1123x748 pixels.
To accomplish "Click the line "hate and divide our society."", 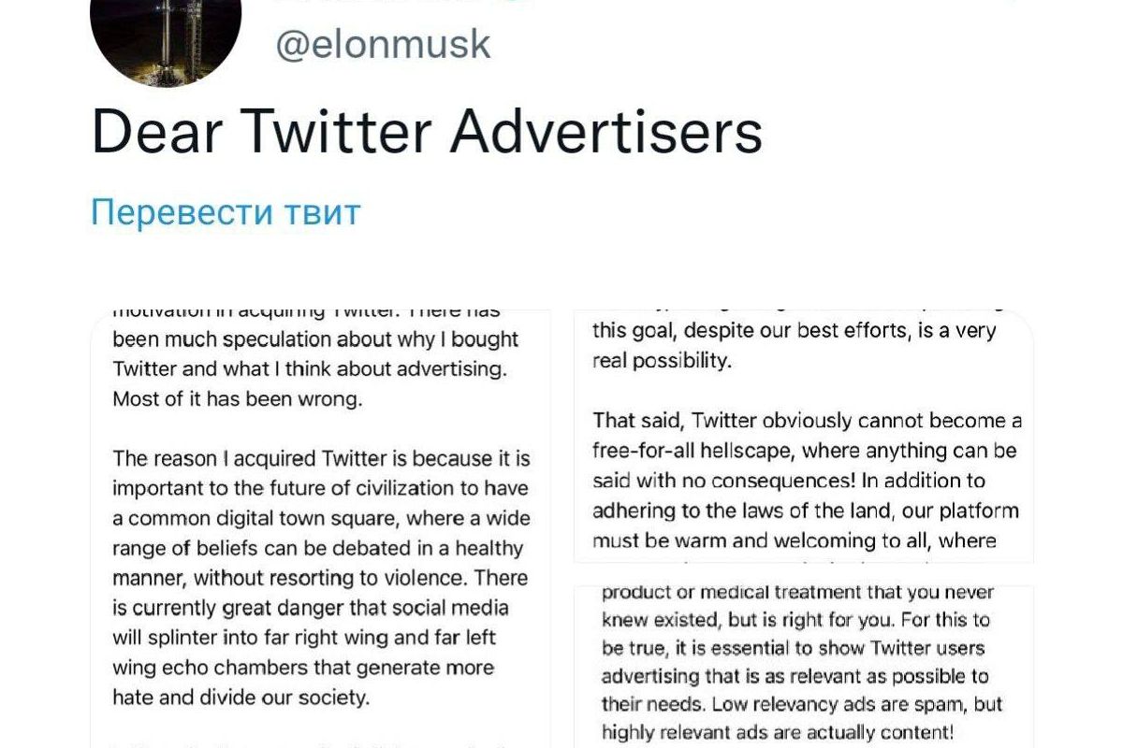I will pyautogui.click(x=241, y=698).
